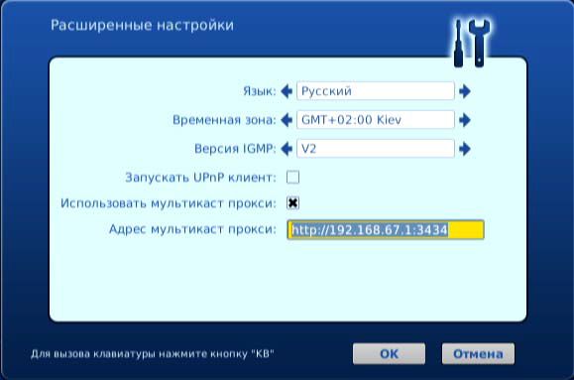
Task: Confirm settings with the OK button
Action: coord(390,353)
